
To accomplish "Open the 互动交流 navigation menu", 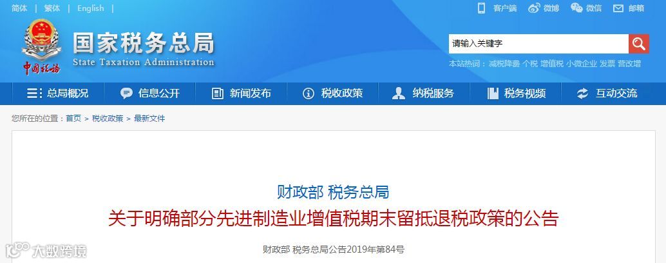I will 607,93.
